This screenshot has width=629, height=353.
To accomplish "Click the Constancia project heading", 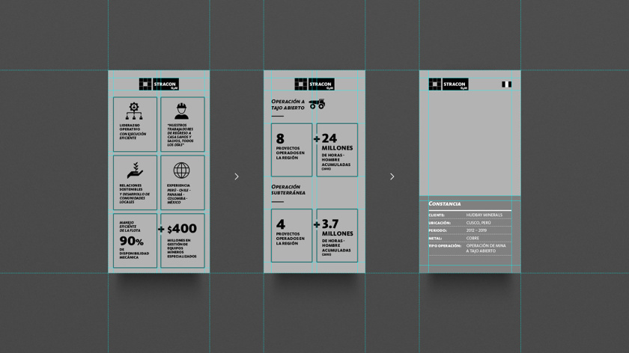I will pos(445,204).
